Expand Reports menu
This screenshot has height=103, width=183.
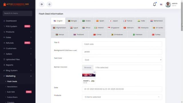pyautogui.click(x=17, y=65)
